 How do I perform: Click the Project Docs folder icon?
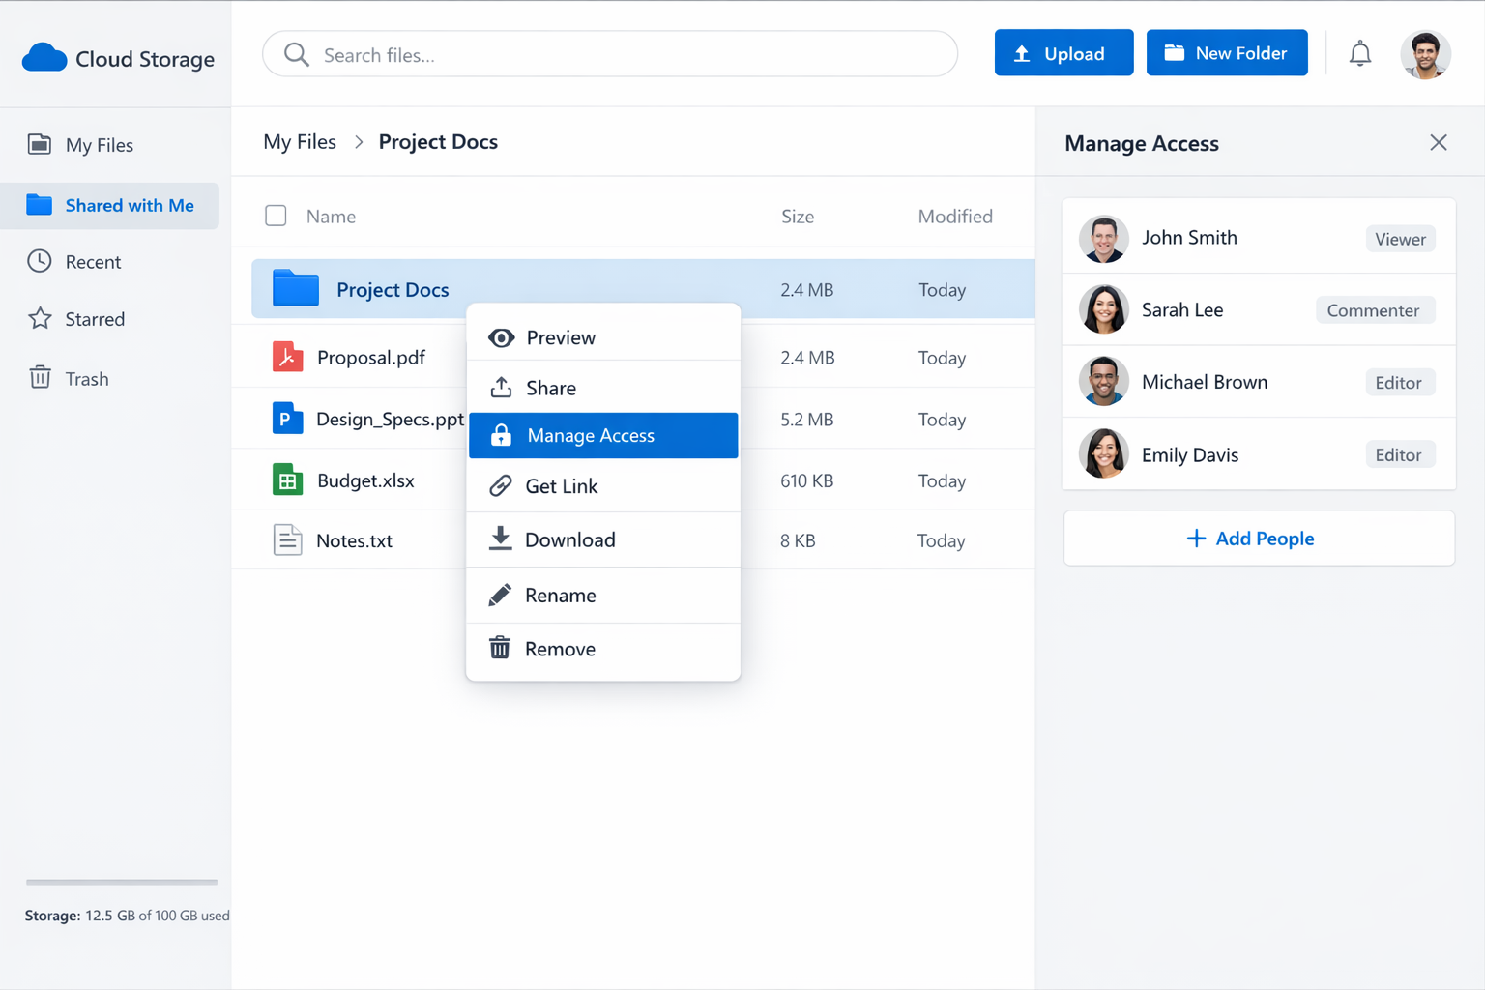click(295, 289)
